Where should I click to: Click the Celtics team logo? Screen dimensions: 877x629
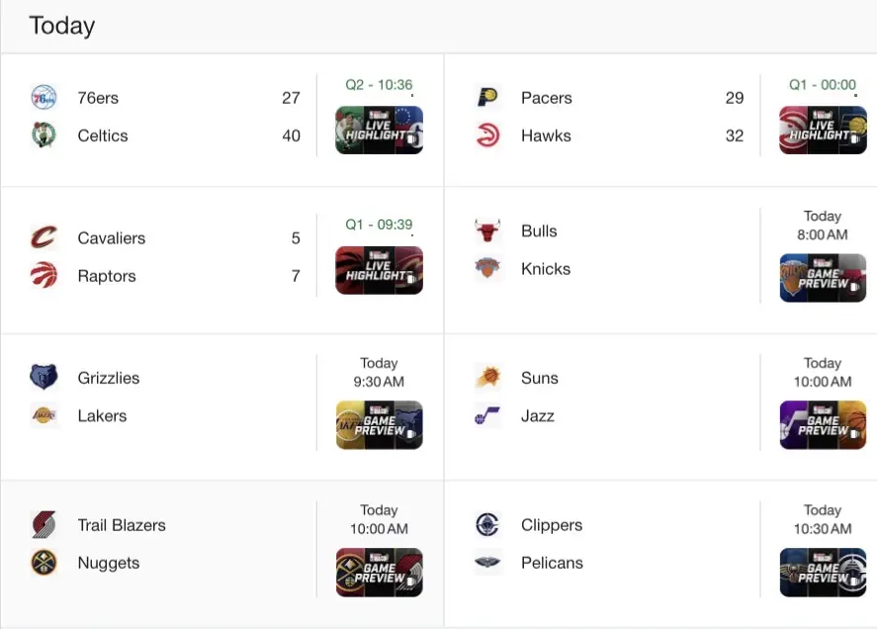tap(44, 135)
